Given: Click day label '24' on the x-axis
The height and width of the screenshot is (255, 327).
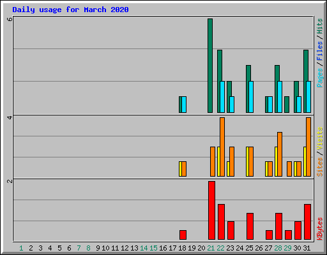Looking at the screenshot, I should pyautogui.click(x=240, y=248).
